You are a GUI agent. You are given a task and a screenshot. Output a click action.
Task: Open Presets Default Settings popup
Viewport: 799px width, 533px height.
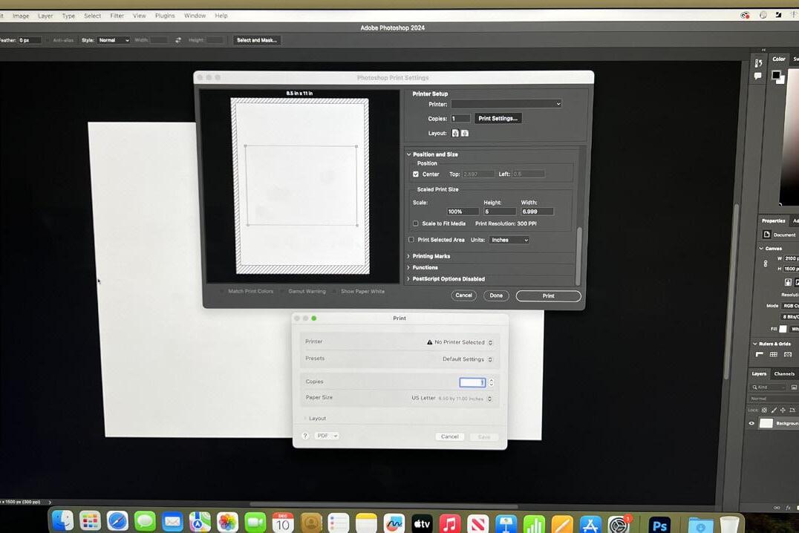pos(467,359)
